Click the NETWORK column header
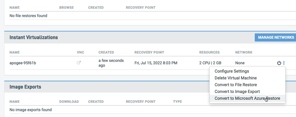 [244, 52]
